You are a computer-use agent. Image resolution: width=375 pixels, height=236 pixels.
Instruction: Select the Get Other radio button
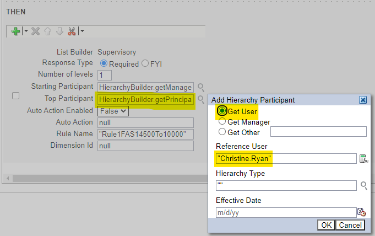click(222, 132)
